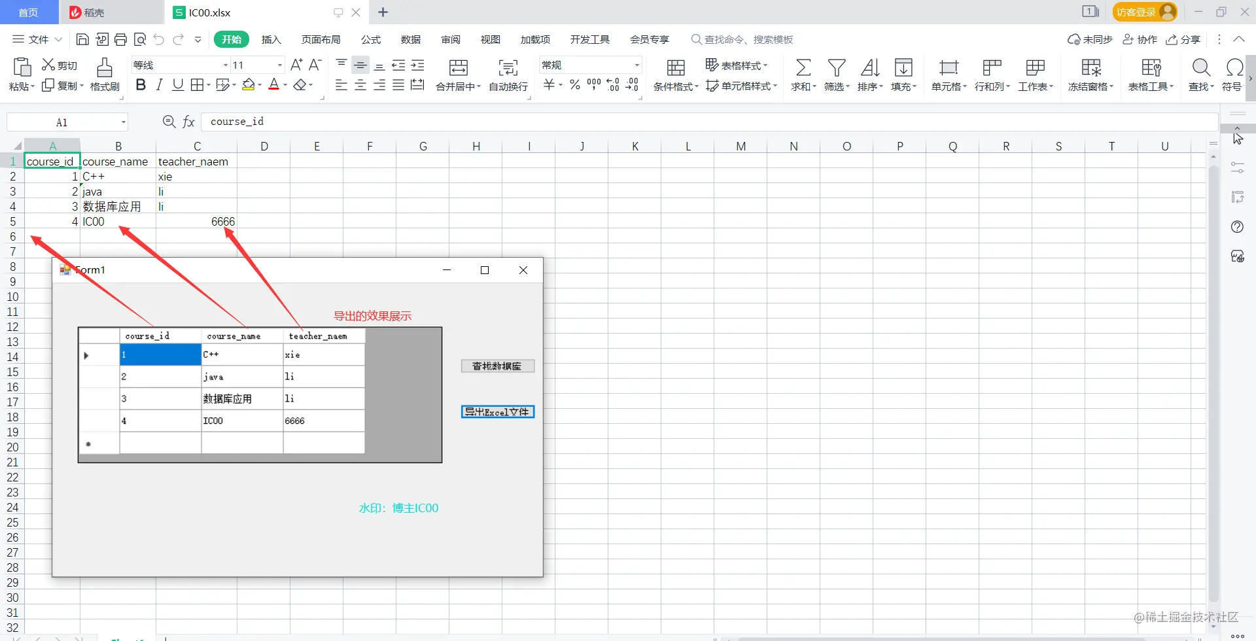Click the formula bar input field
Screen dimensions: 1256x641
point(710,122)
